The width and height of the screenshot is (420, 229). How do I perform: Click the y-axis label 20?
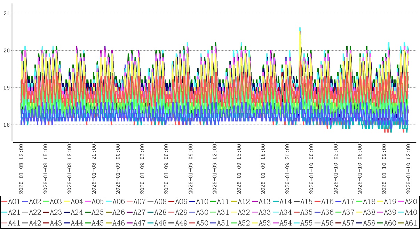(x=6, y=51)
